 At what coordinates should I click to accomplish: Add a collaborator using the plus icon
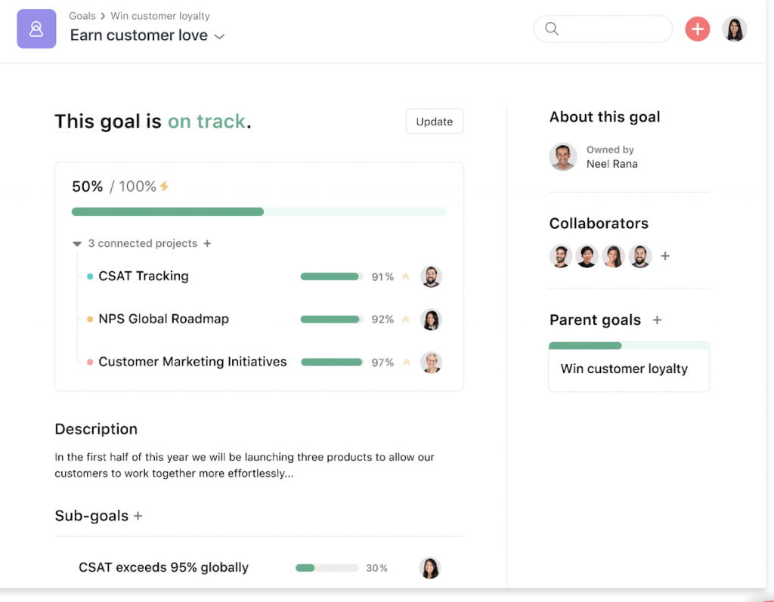click(x=665, y=256)
